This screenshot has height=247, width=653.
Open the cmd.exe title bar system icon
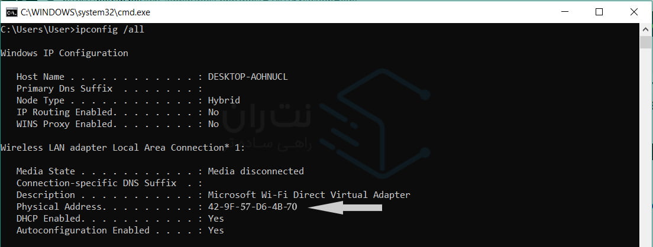10,11
